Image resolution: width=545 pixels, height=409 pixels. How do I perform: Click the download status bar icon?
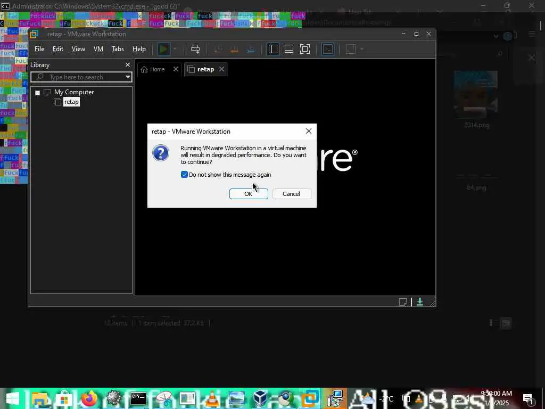coord(420,302)
